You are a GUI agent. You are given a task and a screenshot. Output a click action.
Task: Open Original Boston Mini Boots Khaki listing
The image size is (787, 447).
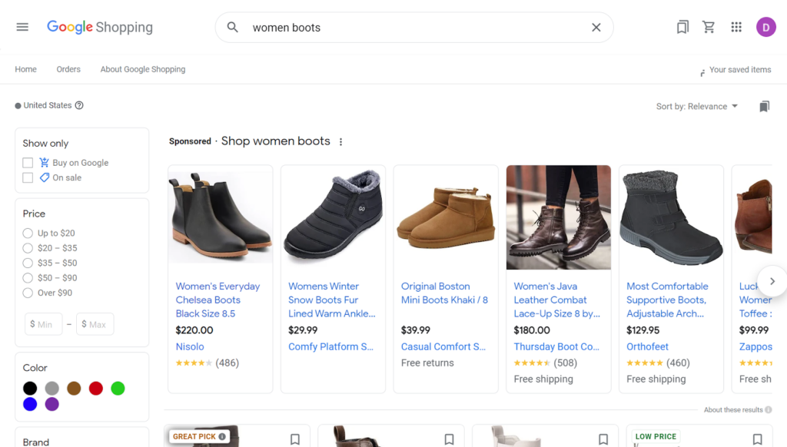(444, 293)
